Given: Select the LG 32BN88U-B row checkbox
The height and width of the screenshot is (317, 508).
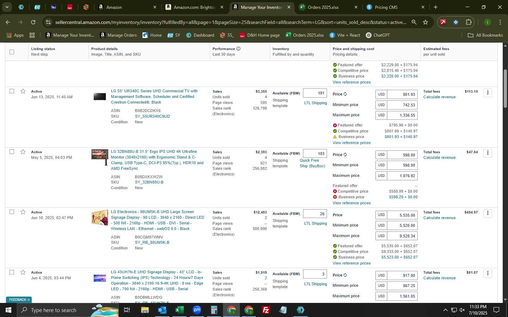Looking at the screenshot, I should 12,152.
